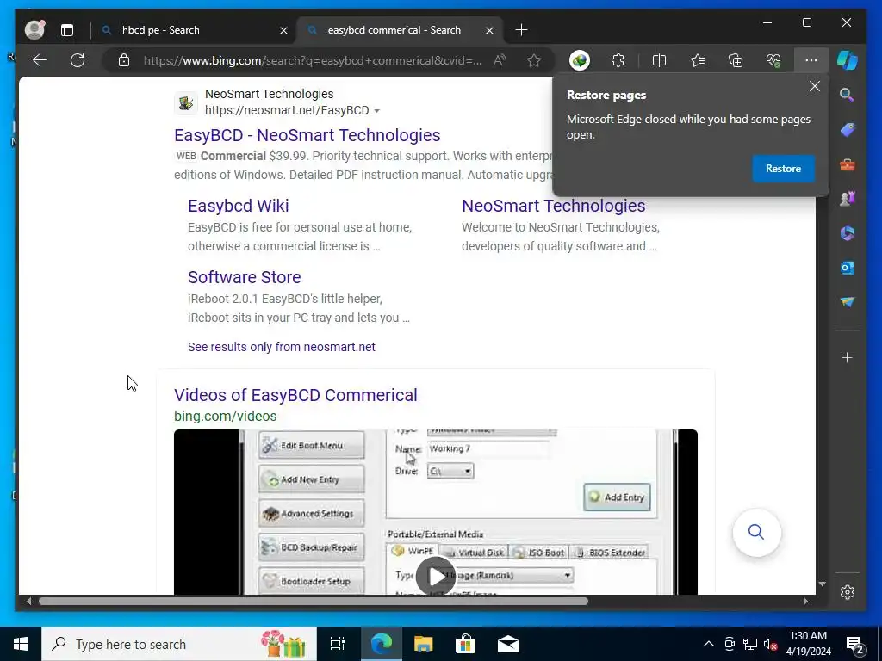882x661 pixels.
Task: Add a sidebar app with plus
Action: pos(848,357)
